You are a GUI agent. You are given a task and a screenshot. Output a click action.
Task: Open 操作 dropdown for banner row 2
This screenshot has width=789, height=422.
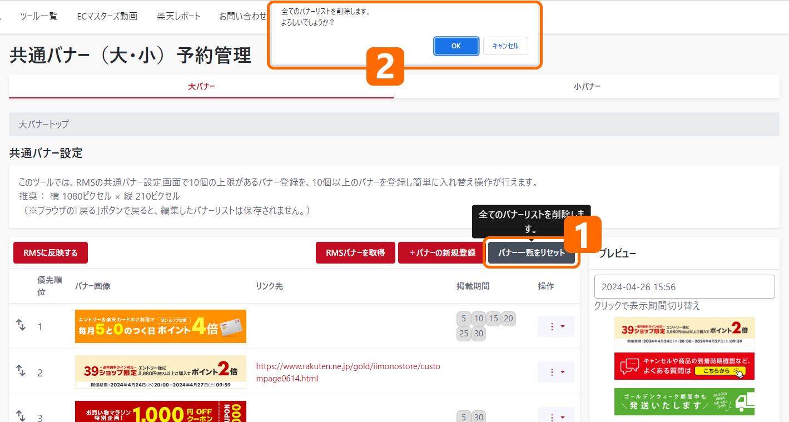[x=556, y=372]
